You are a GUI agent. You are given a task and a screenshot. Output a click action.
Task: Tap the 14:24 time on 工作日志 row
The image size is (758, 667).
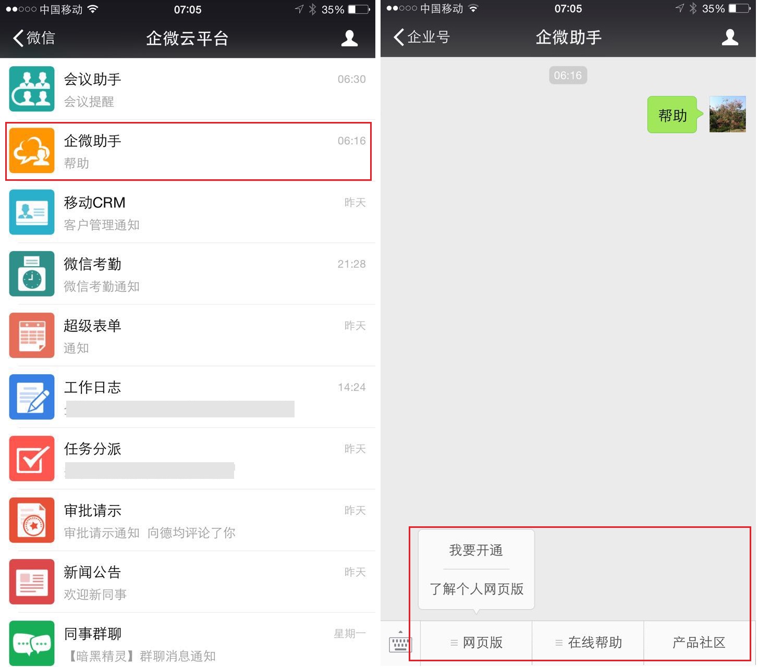coord(352,387)
